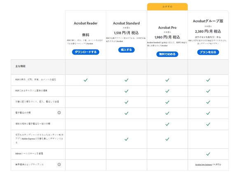Click the 主な機能 section header
The image size is (243, 175).
click(20, 66)
